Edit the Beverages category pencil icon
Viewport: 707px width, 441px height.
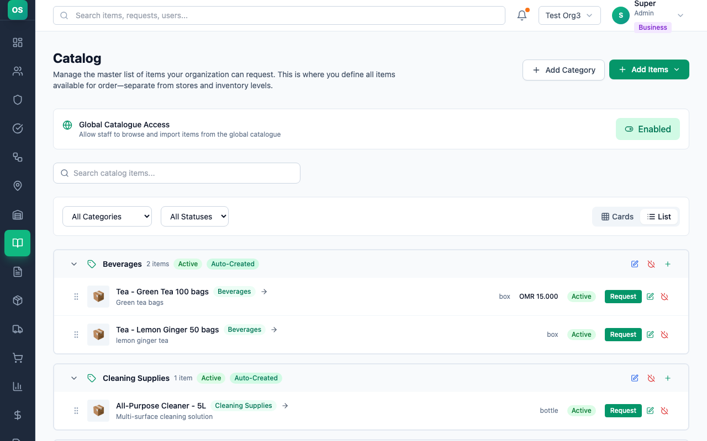pos(635,264)
